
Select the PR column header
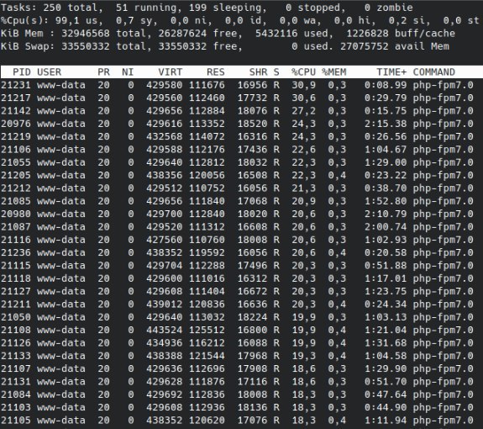[103, 71]
